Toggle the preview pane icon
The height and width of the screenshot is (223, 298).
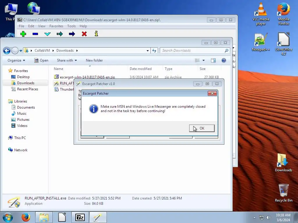(213, 60)
